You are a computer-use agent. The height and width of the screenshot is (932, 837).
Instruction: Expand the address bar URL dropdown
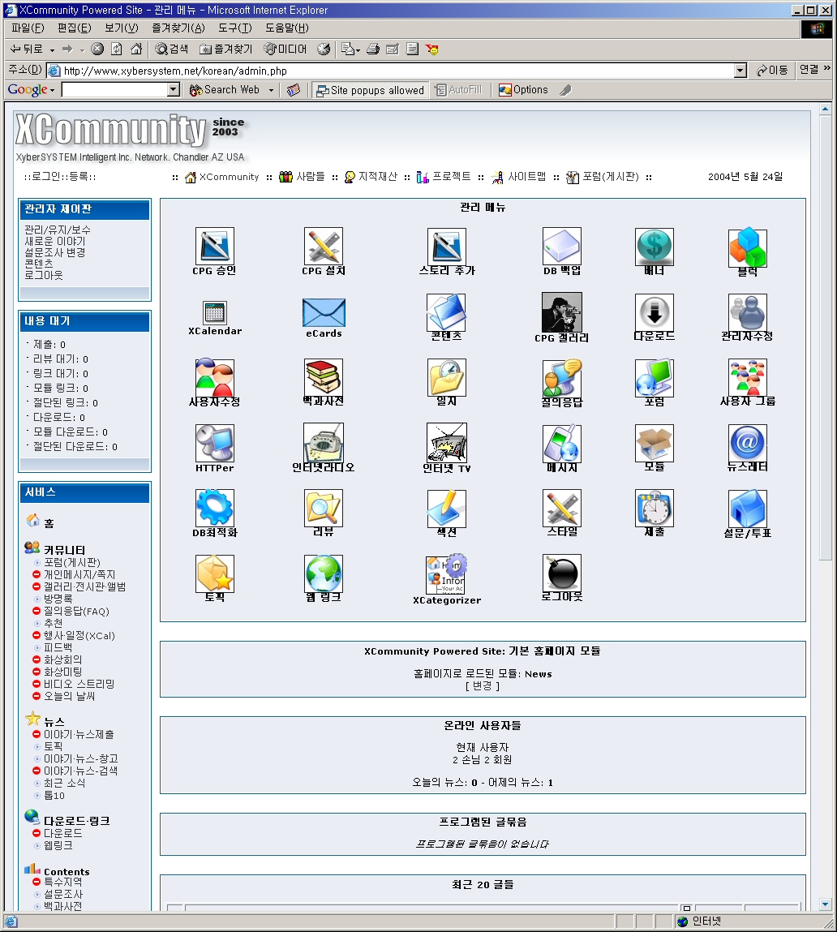[x=740, y=71]
